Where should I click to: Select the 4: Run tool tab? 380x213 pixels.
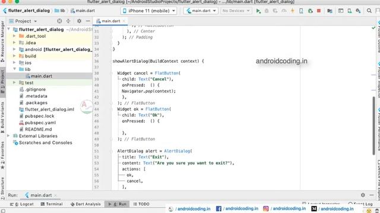[118, 204]
